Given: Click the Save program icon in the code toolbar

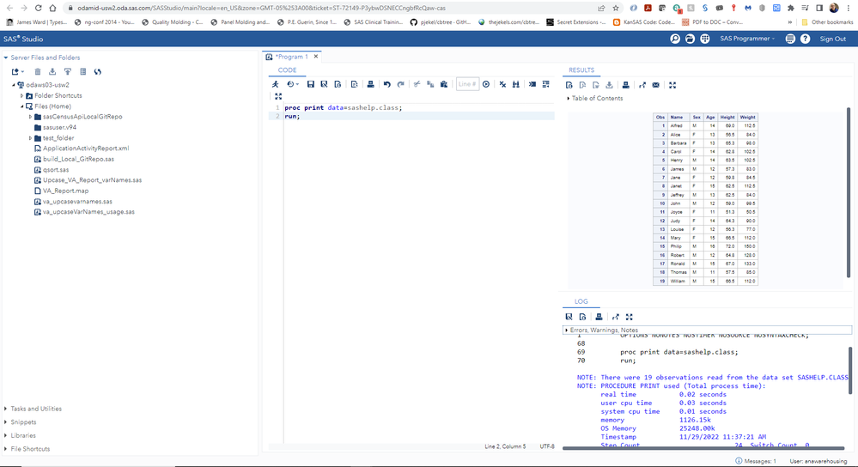Looking at the screenshot, I should (x=311, y=84).
